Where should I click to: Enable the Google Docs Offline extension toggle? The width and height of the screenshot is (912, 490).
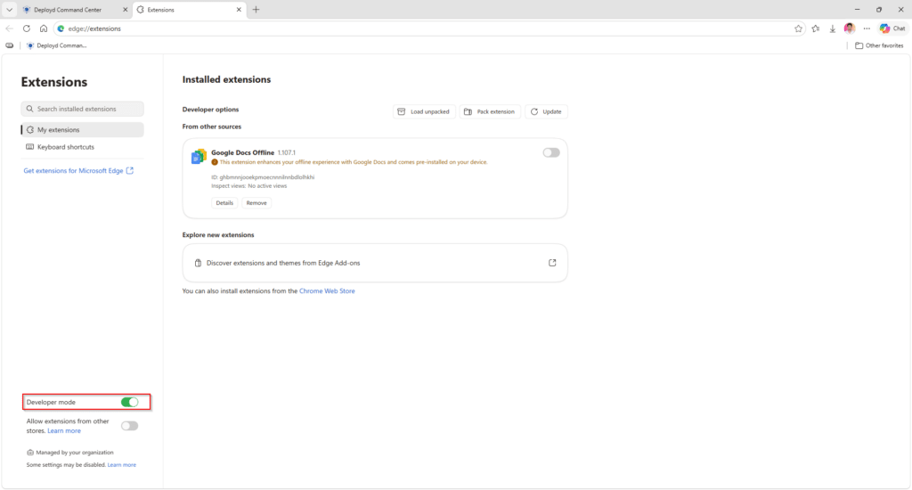[551, 152]
